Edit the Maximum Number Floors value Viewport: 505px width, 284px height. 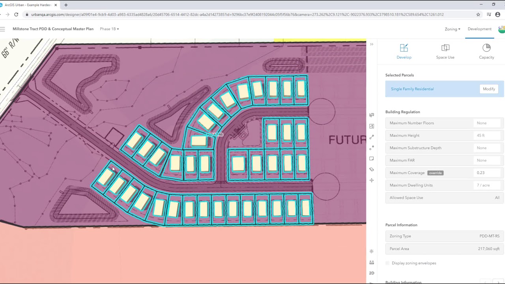pyautogui.click(x=487, y=123)
